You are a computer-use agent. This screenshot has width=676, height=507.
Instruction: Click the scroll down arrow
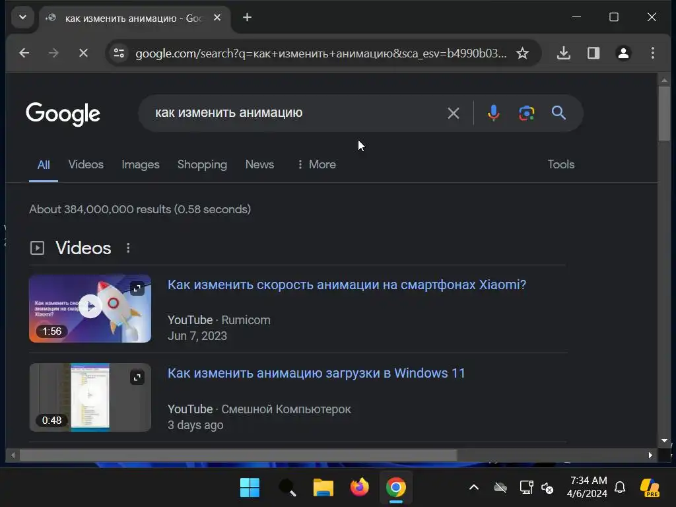[x=664, y=440]
